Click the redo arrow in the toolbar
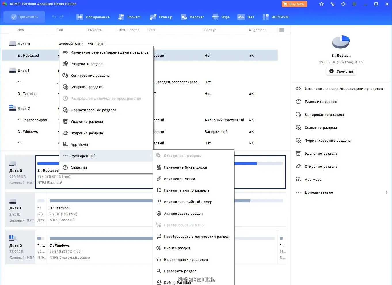The image size is (392, 285). click(62, 17)
